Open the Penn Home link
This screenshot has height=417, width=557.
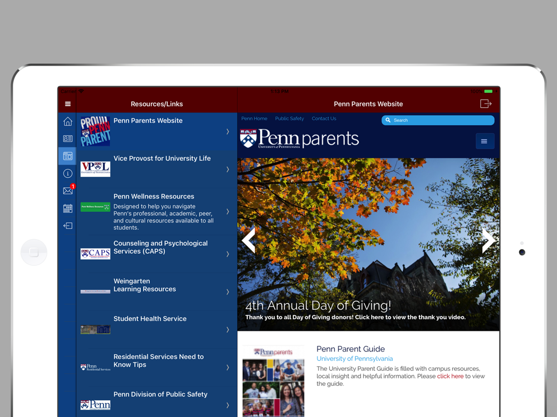(255, 118)
